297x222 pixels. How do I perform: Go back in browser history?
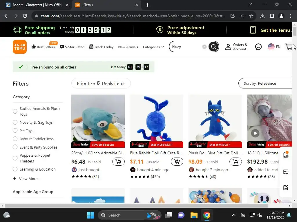click(6, 16)
